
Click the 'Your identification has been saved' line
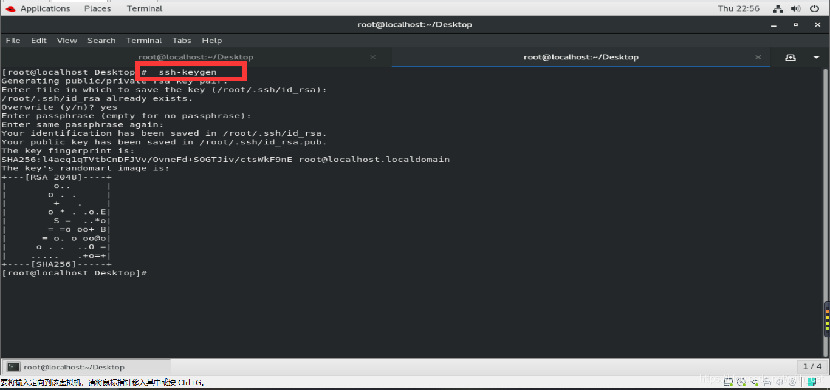pyautogui.click(x=164, y=133)
